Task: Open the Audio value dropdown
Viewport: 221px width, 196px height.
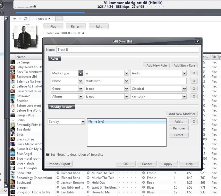Action: (184, 73)
